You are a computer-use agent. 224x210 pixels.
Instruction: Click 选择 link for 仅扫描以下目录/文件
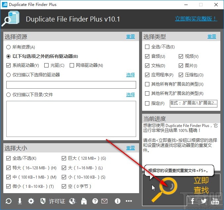131,95
